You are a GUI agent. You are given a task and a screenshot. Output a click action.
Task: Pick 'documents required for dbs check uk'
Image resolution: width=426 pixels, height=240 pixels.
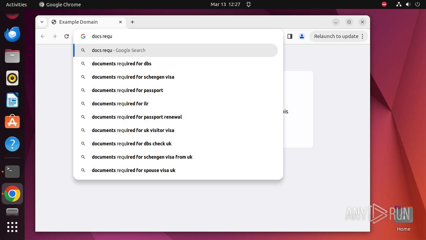click(176, 144)
